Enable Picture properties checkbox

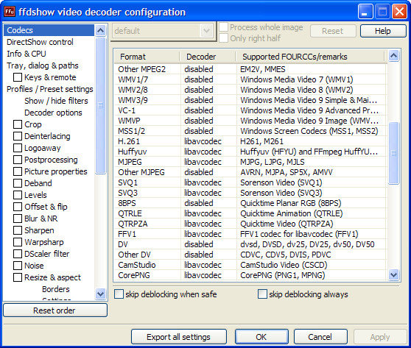[x=18, y=171]
